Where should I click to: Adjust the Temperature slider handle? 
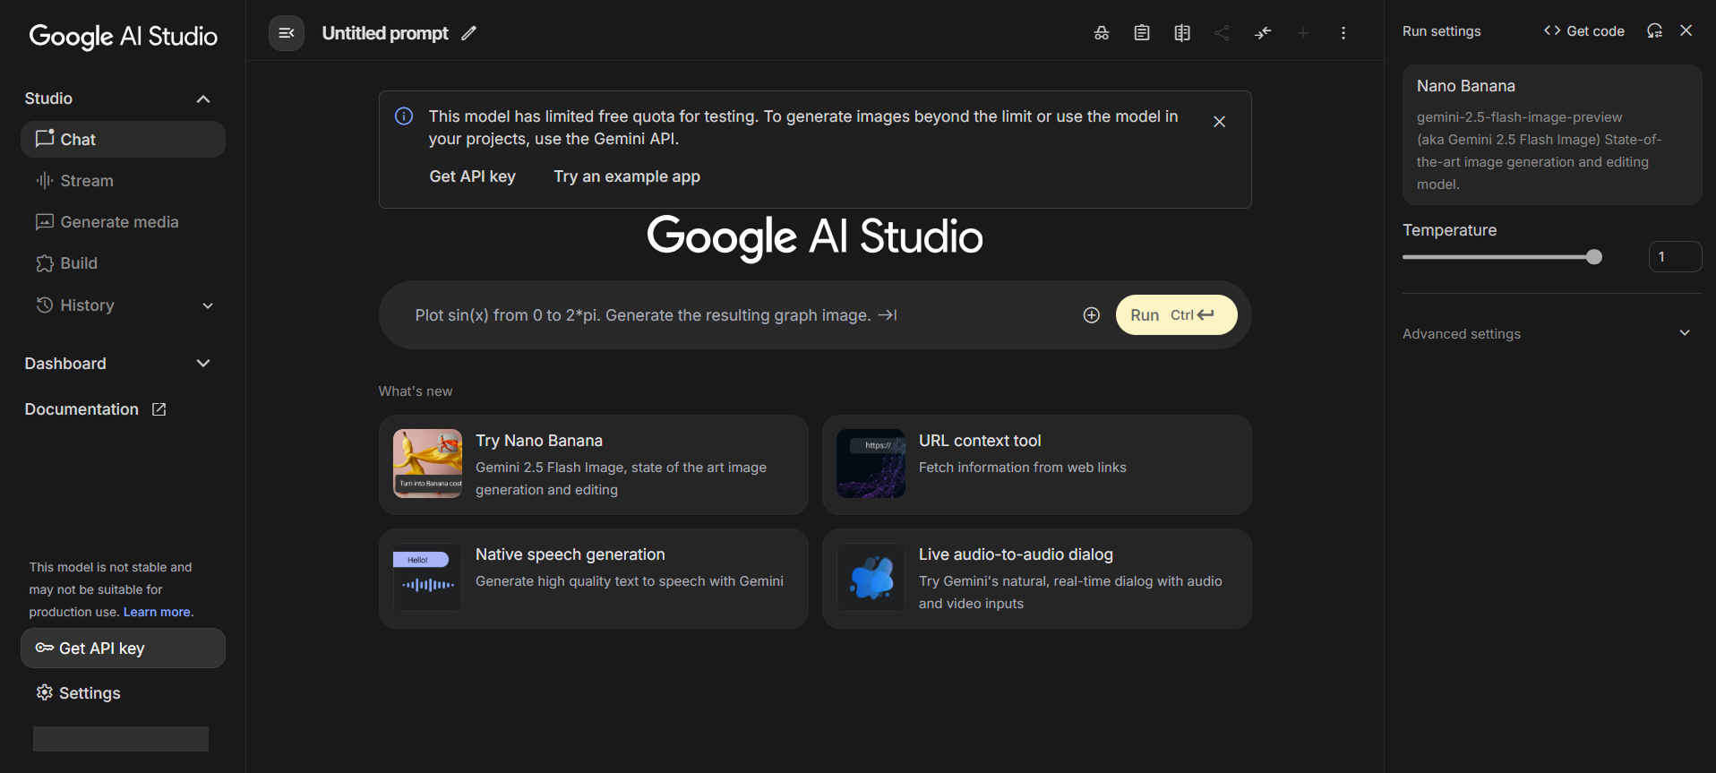(x=1593, y=257)
